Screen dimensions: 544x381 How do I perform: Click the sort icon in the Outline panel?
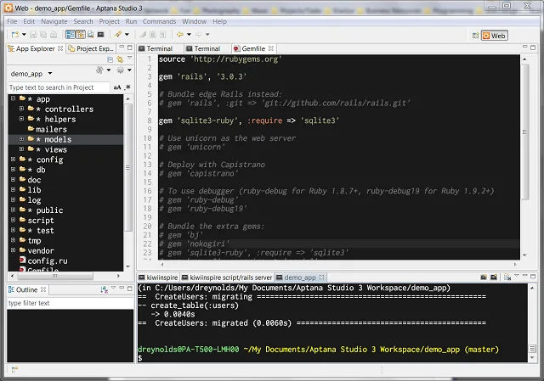click(x=104, y=289)
